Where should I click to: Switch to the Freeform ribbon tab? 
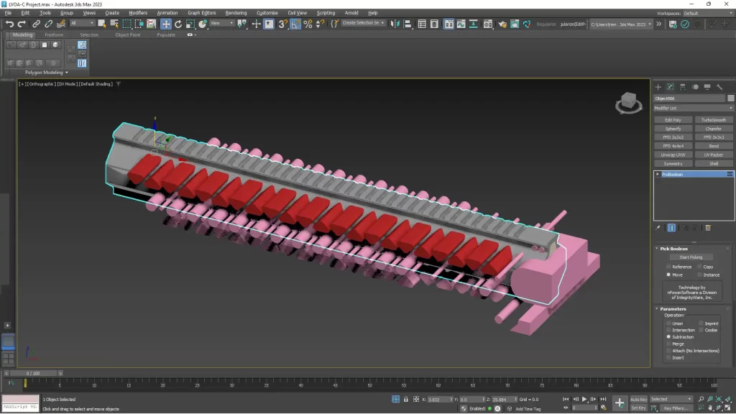pyautogui.click(x=54, y=34)
